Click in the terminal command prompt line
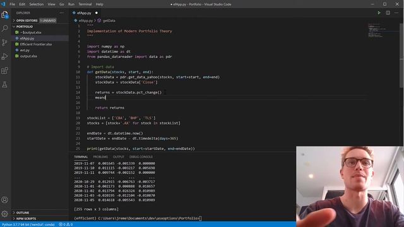This screenshot has width=404, height=227. [138, 218]
